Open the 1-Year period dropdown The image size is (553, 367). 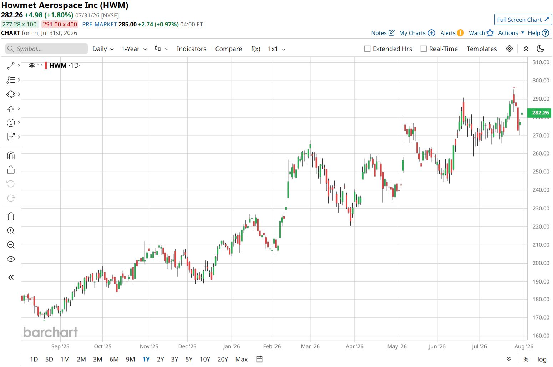(x=134, y=49)
